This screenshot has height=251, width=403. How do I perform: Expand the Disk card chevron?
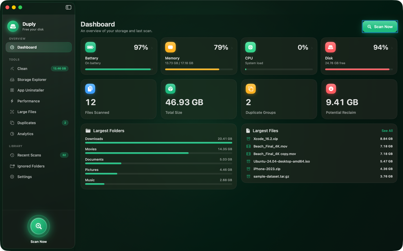coord(392,48)
